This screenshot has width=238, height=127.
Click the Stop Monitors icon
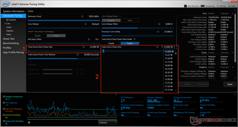click(x=185, y=6)
